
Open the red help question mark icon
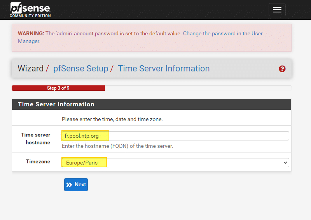(x=282, y=69)
